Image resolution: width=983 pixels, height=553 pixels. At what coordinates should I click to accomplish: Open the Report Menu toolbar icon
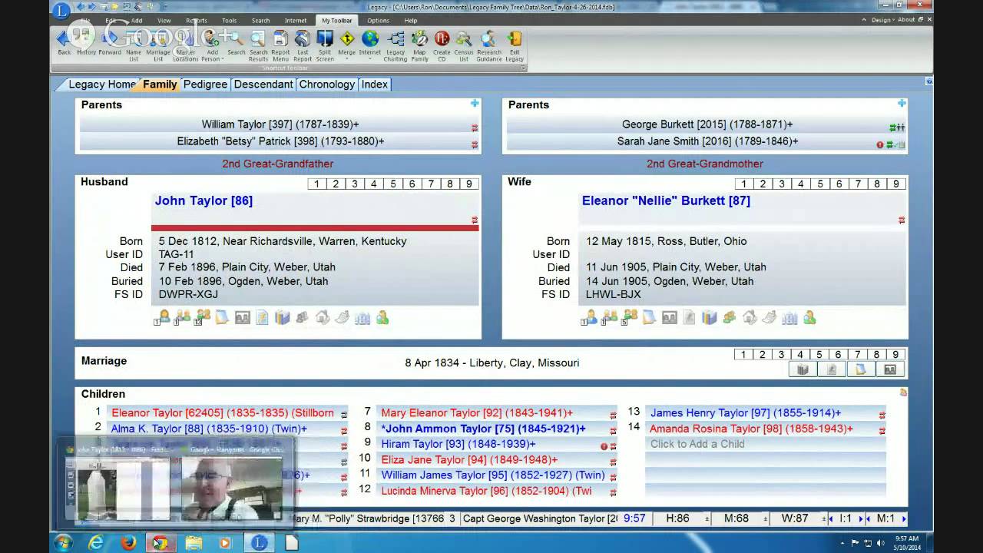click(x=280, y=46)
